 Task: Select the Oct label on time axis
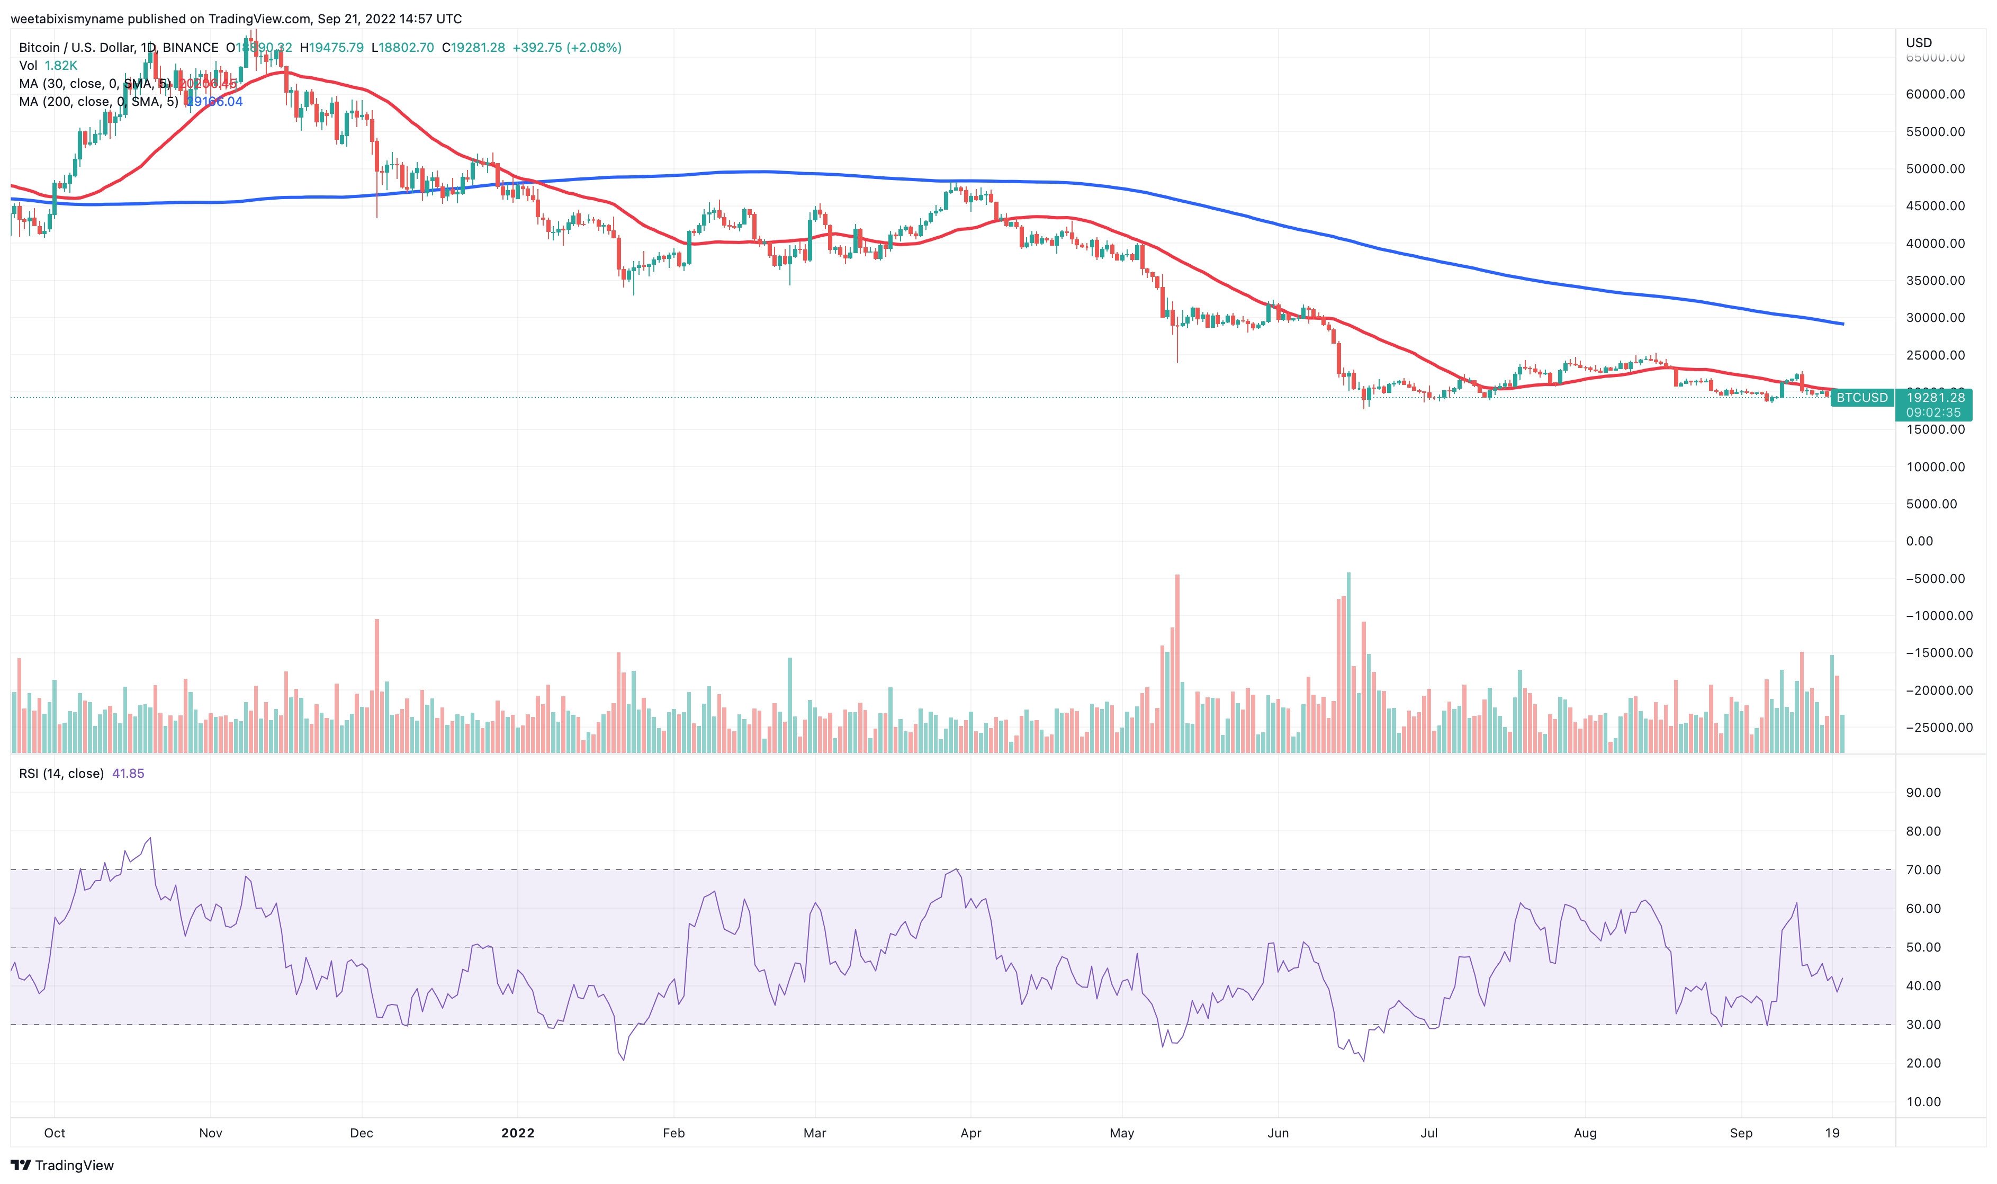pyautogui.click(x=55, y=1133)
